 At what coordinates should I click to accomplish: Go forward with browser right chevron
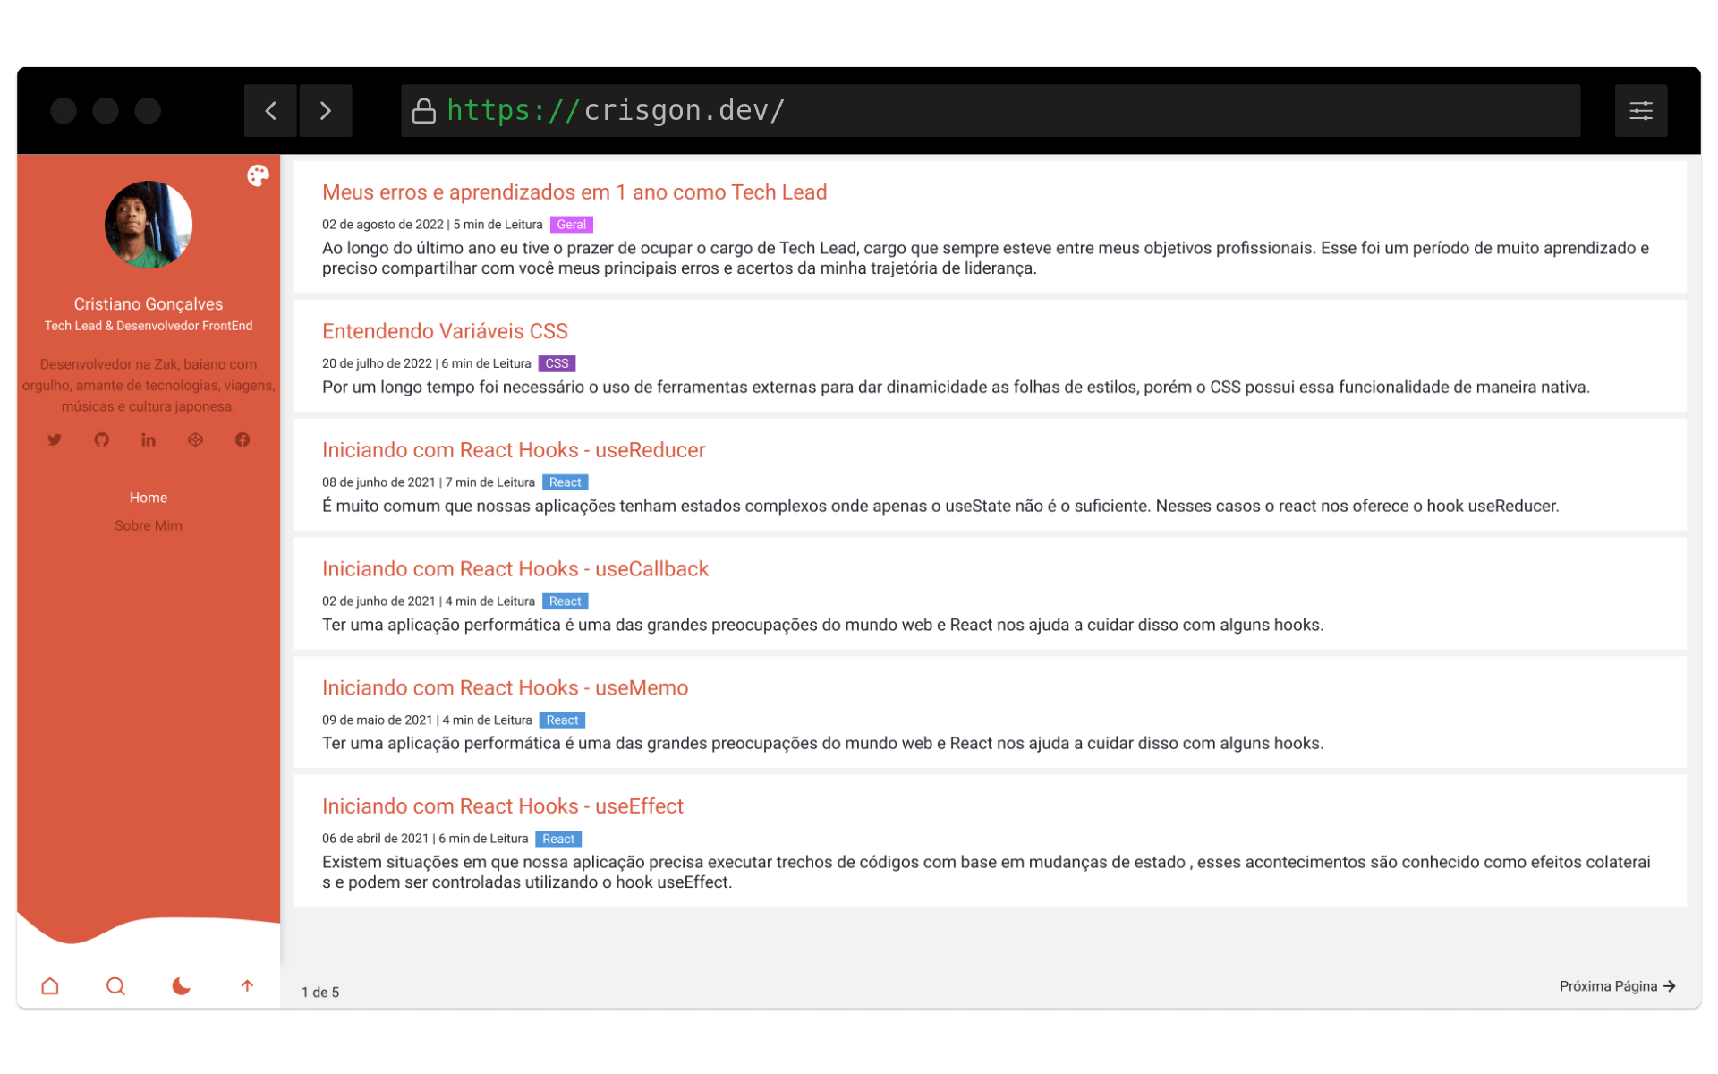[326, 110]
